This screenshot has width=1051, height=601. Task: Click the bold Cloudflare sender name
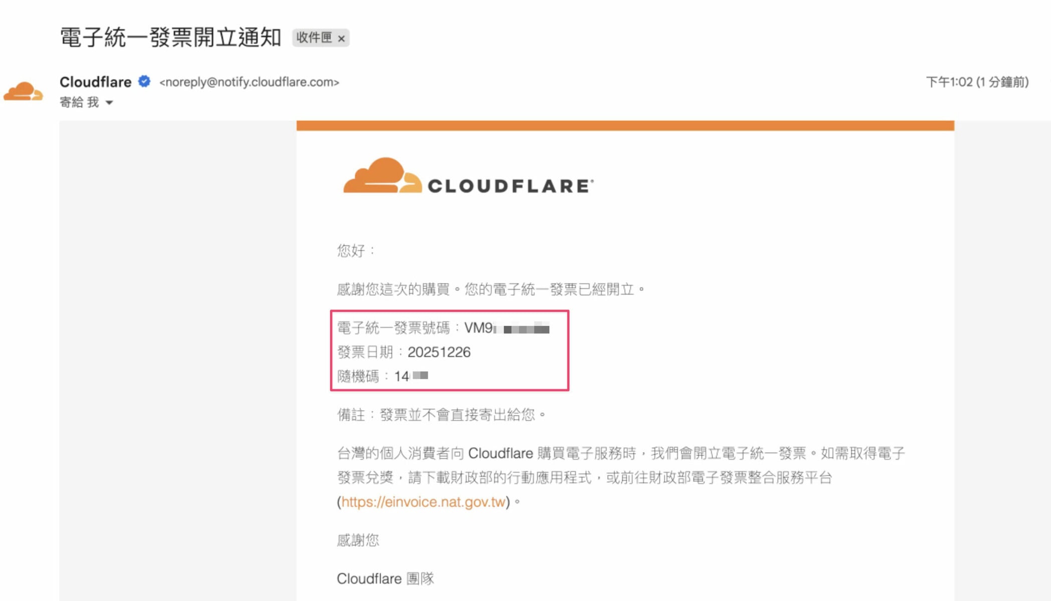click(x=95, y=82)
